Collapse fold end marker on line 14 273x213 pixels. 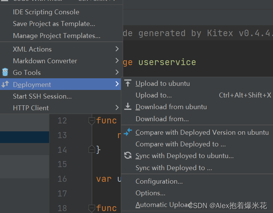[x=92, y=149]
